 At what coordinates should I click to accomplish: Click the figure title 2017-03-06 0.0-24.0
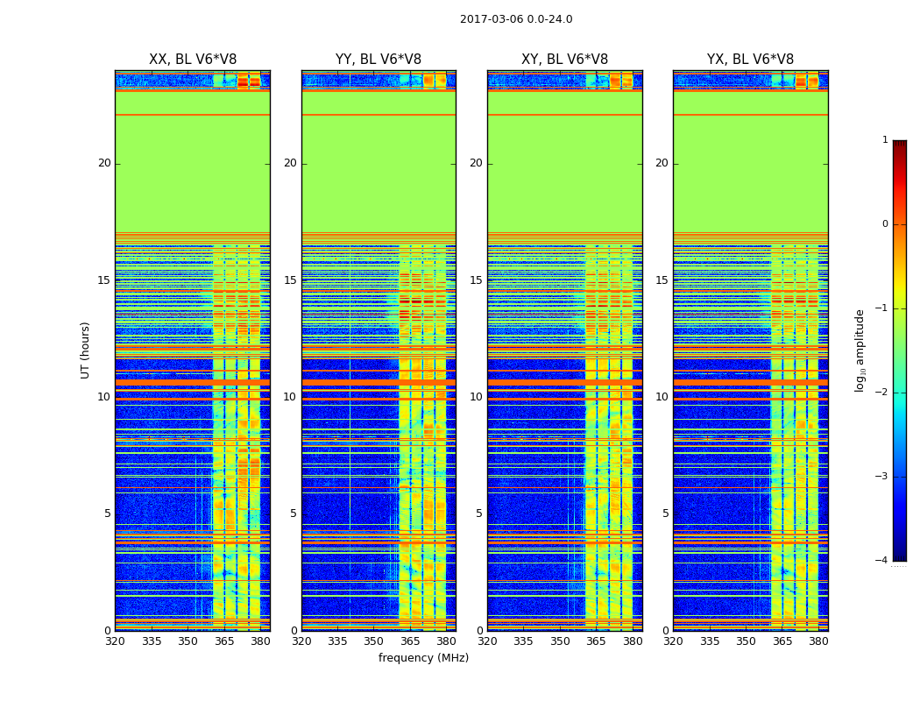pyautogui.click(x=516, y=18)
